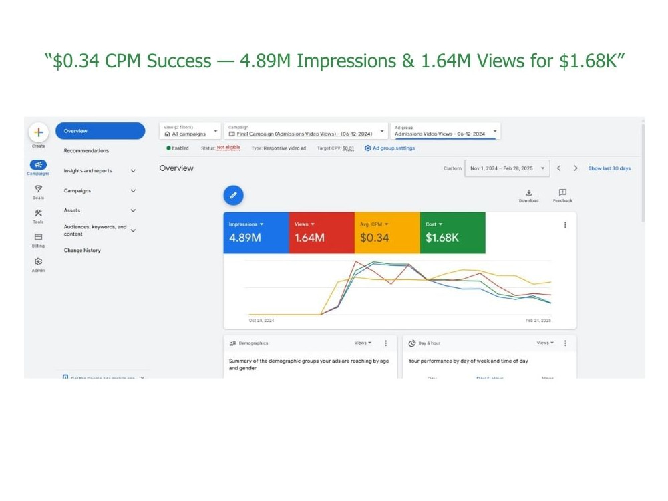Open Change history in the side menu
The image size is (668, 501).
coord(82,250)
